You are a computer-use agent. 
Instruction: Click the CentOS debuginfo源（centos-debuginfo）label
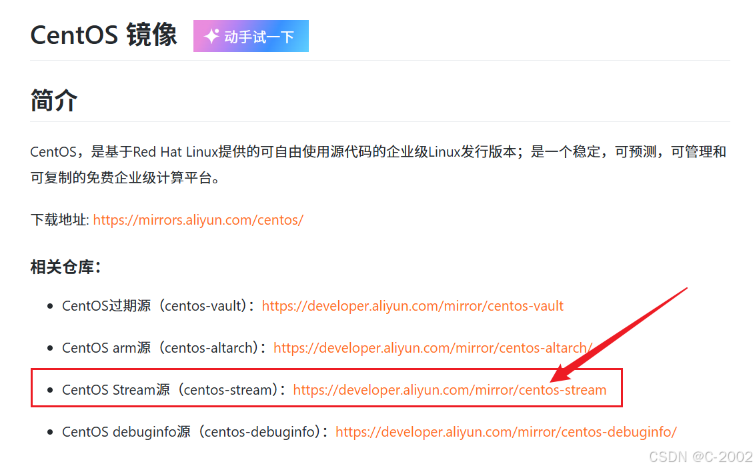tap(195, 431)
